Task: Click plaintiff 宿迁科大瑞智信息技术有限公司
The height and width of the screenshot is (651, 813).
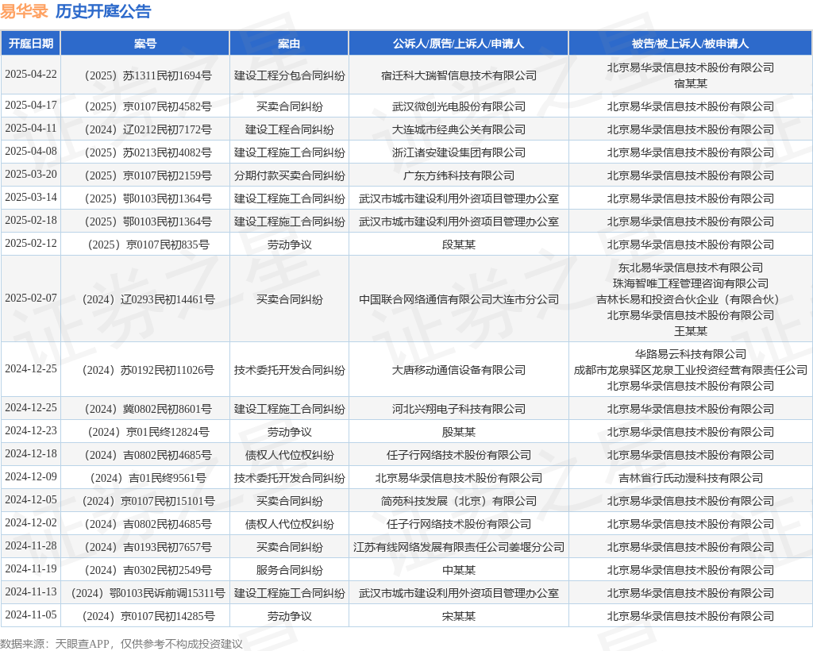Action: (459, 75)
